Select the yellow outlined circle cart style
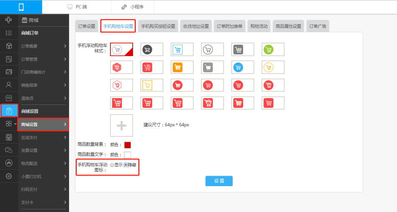Viewport: 397px width, 212px height. [x=273, y=67]
